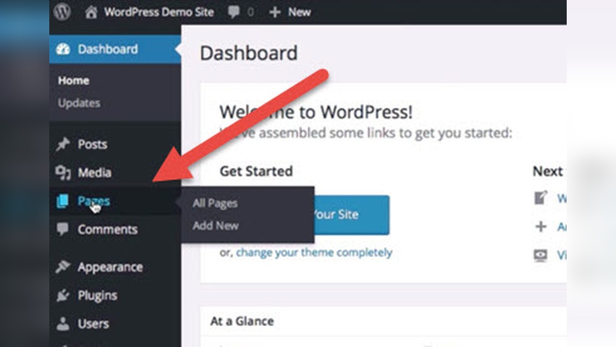Click the plus icon under Next Steps
This screenshot has width=616, height=347.
(541, 226)
